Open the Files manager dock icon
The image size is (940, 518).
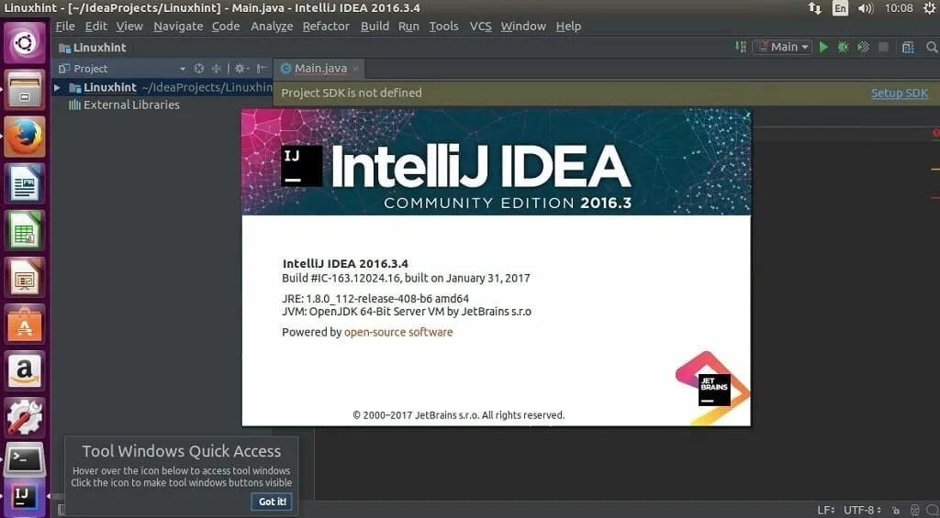(25, 90)
